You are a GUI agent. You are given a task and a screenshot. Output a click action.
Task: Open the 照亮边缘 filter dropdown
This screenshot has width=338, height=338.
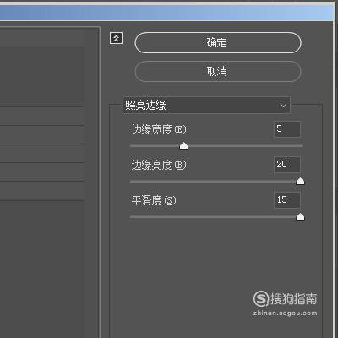point(206,105)
